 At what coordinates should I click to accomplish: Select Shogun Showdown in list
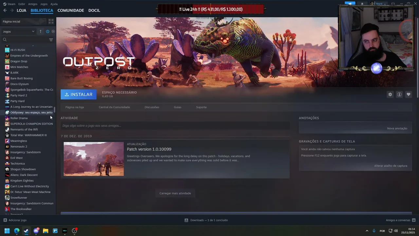point(23,169)
